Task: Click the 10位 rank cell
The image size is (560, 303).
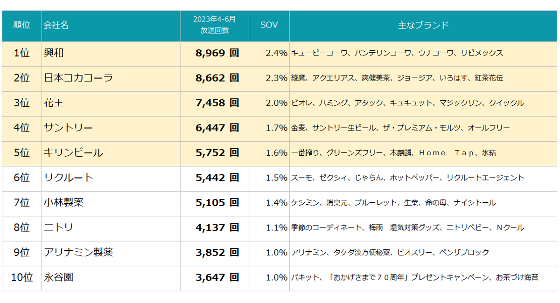Action: [22, 277]
